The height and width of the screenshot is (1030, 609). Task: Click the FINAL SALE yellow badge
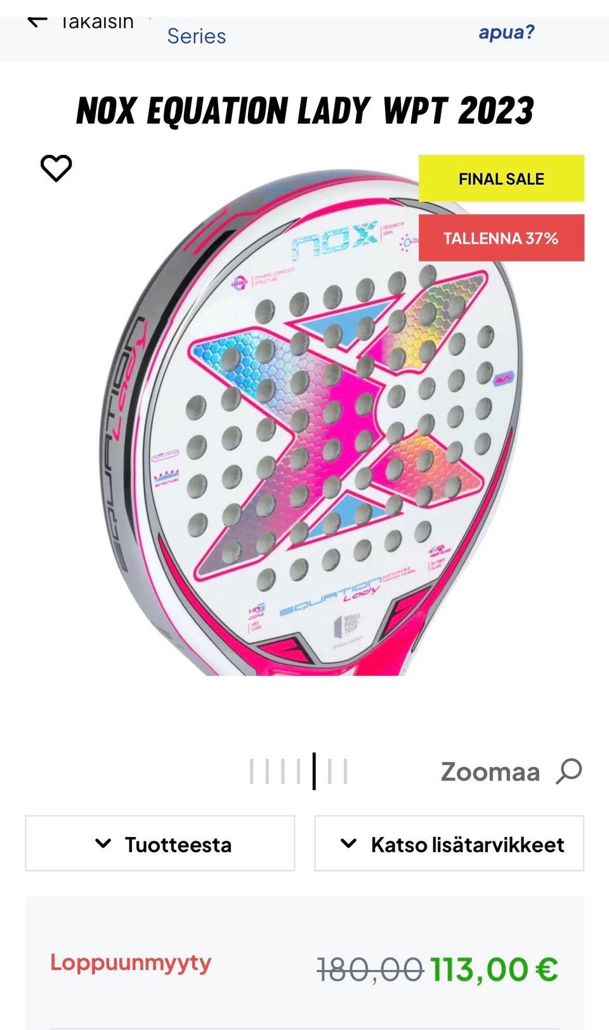(x=501, y=178)
